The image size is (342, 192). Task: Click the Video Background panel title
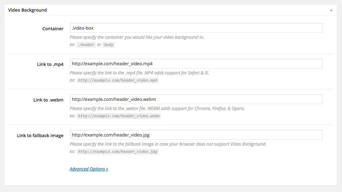point(27,10)
